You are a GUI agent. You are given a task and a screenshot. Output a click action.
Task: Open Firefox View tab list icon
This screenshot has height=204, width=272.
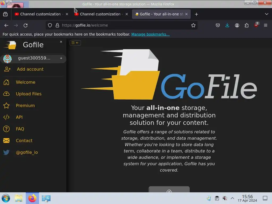(5, 14)
